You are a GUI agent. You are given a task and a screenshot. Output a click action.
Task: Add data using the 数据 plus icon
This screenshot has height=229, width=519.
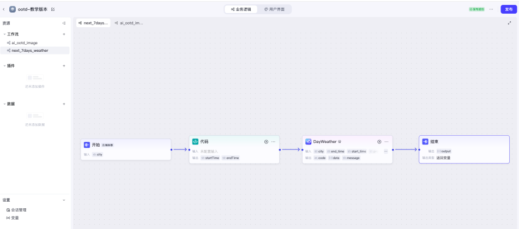pyautogui.click(x=64, y=104)
